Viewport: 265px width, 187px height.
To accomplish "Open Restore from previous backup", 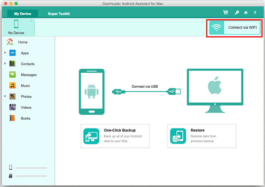I will (202, 136).
